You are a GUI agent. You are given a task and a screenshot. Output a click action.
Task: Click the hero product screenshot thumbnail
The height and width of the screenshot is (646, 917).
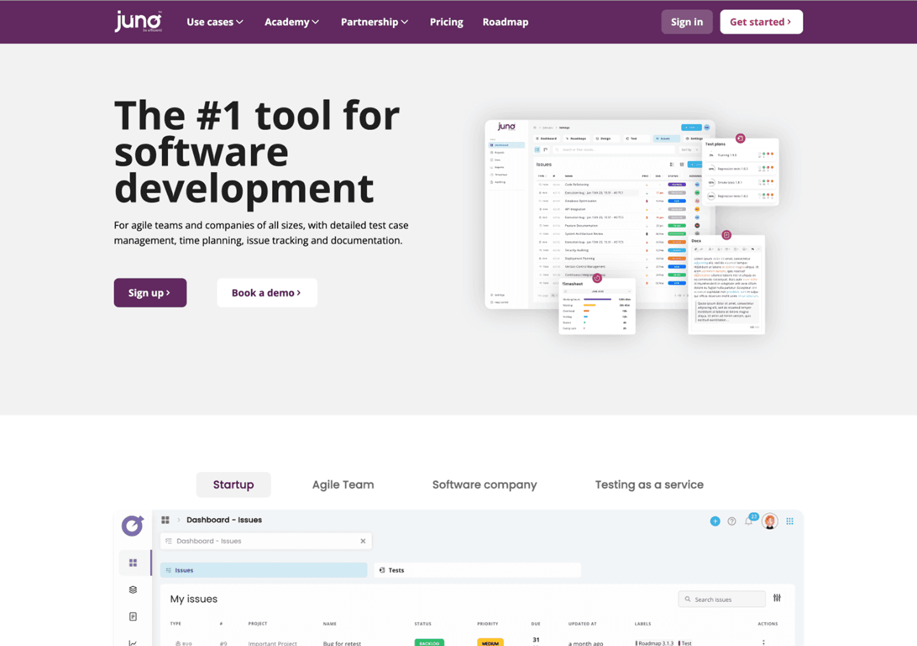click(632, 227)
